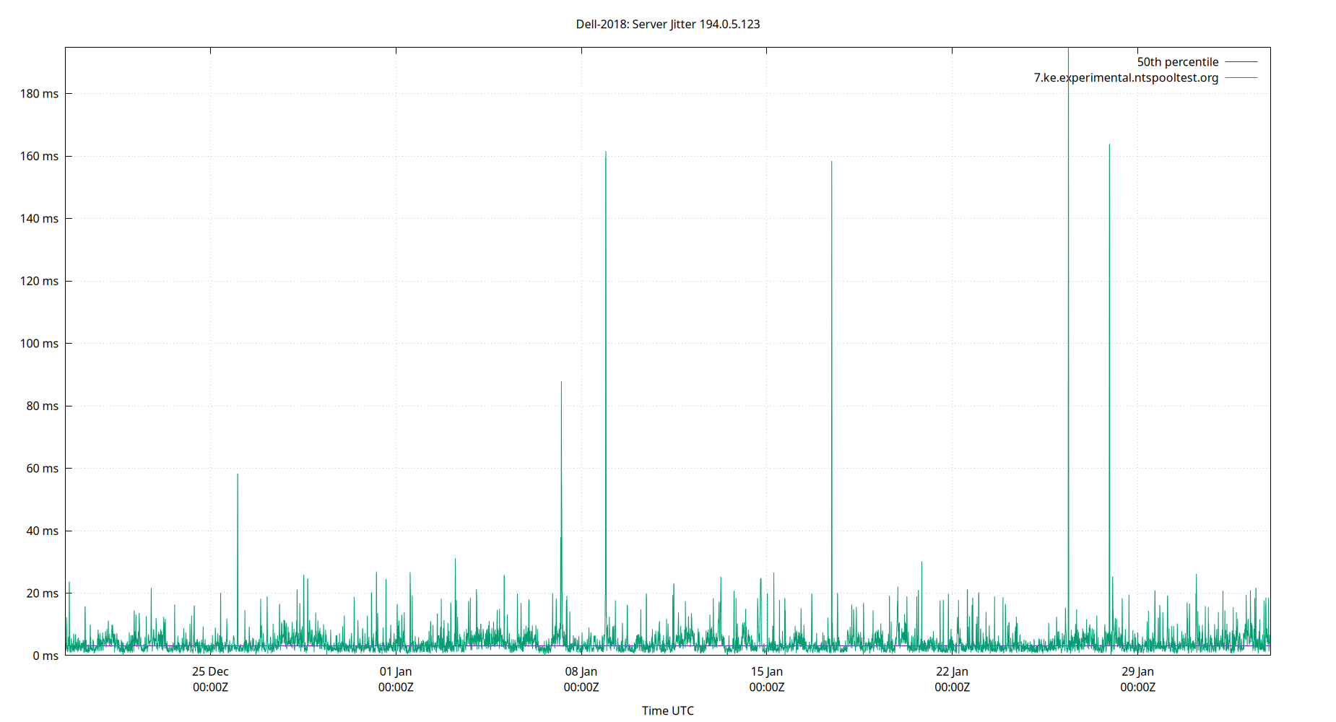1336x722 pixels.
Task: Click the 15 Jan x-axis tick label
Action: (x=765, y=671)
